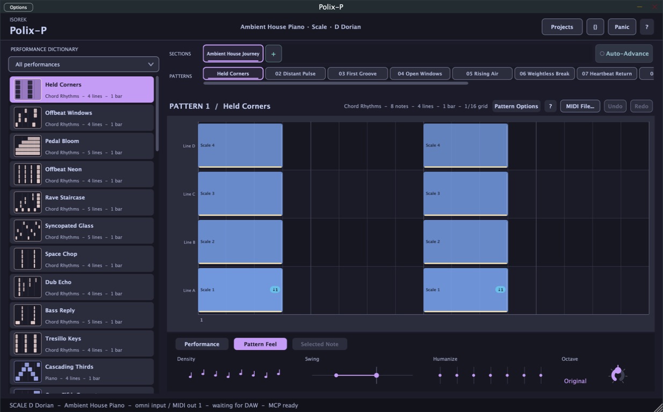Click the Line D row label
Viewport: 663px width, 412px height.
coord(189,146)
